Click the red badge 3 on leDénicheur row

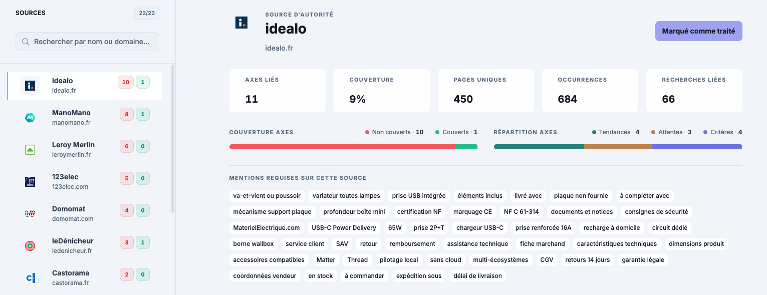(x=127, y=242)
